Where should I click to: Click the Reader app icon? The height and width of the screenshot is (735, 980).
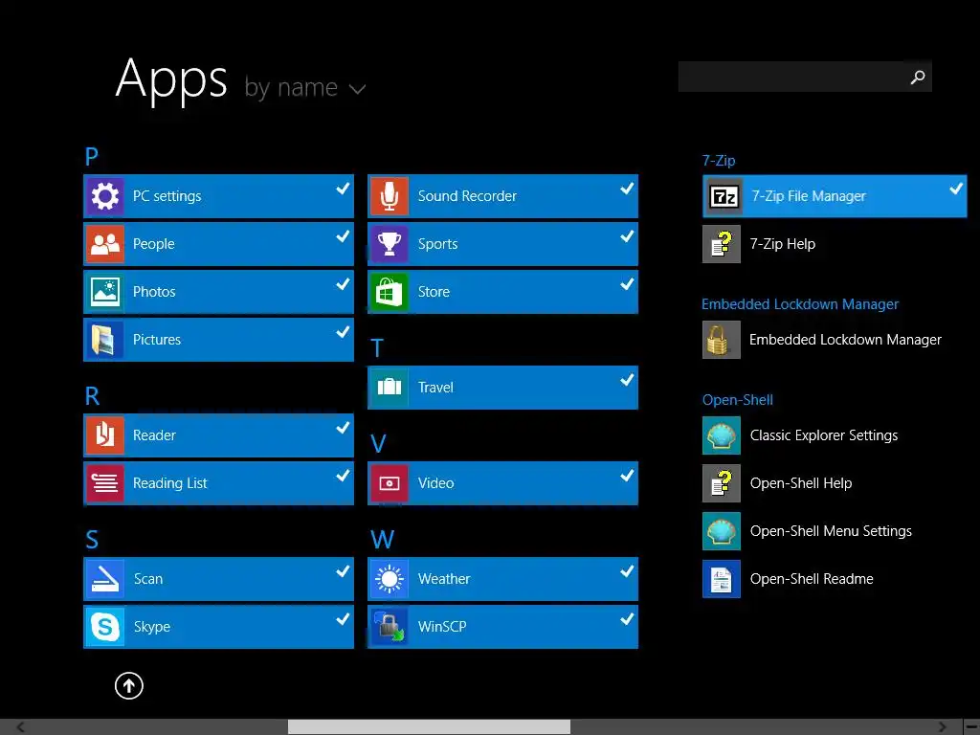tap(105, 435)
